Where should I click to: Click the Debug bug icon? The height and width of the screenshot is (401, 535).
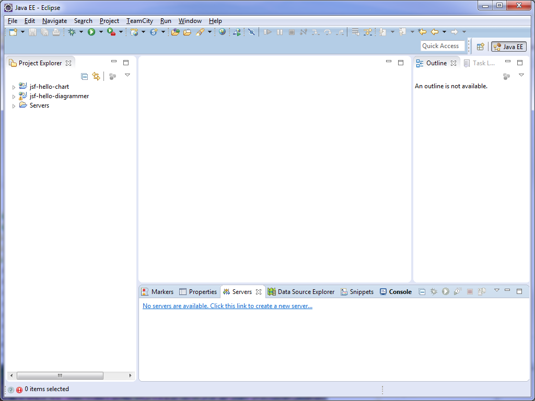(x=72, y=32)
